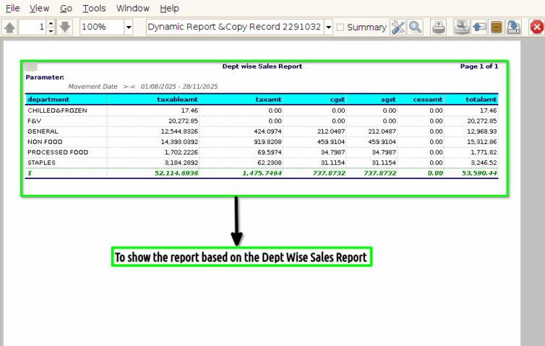Image resolution: width=545 pixels, height=346 pixels.
Task: Open the Dynamic Report print format dropdown
Action: pyautogui.click(x=236, y=27)
